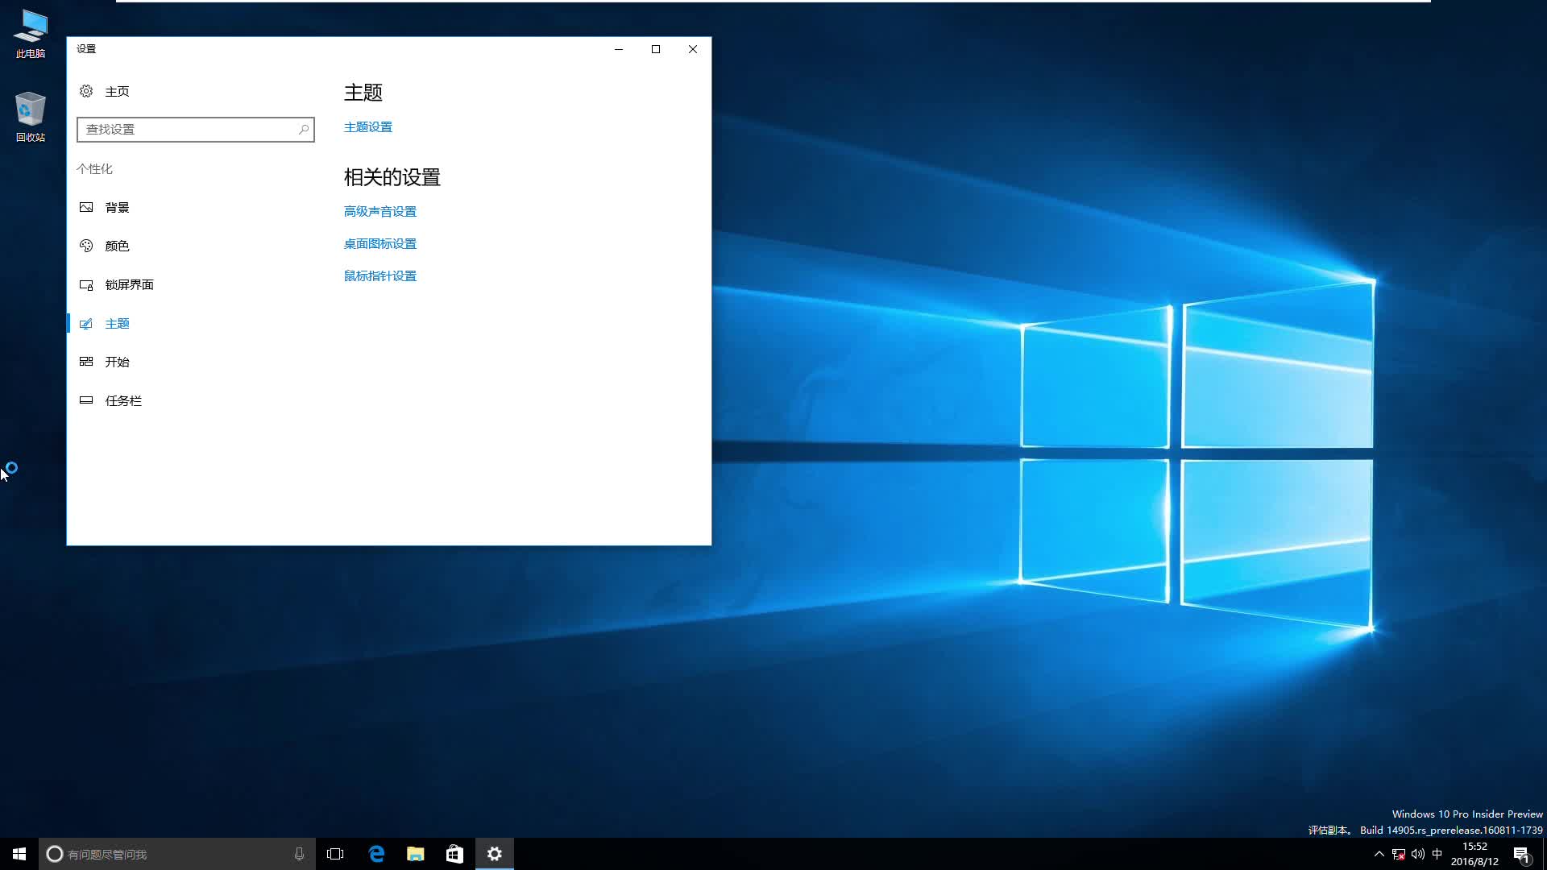
Task: Click the volume speaker icon in tray
Action: click(x=1417, y=854)
